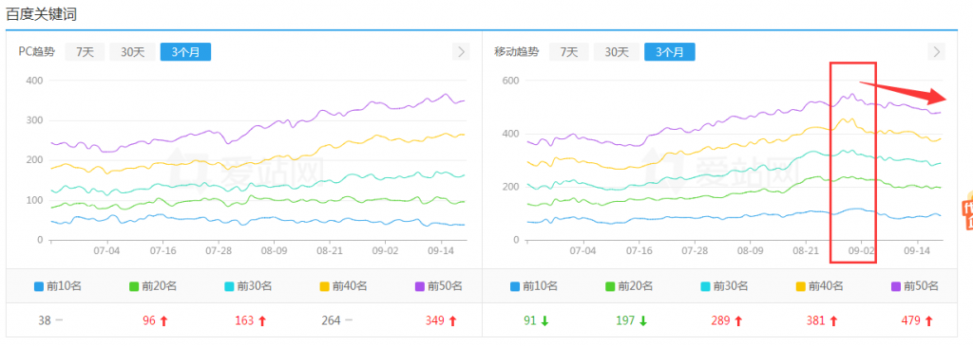Image resolution: width=973 pixels, height=346 pixels.
Task: Click the PC趋势 chart title
Action: pos(36,52)
